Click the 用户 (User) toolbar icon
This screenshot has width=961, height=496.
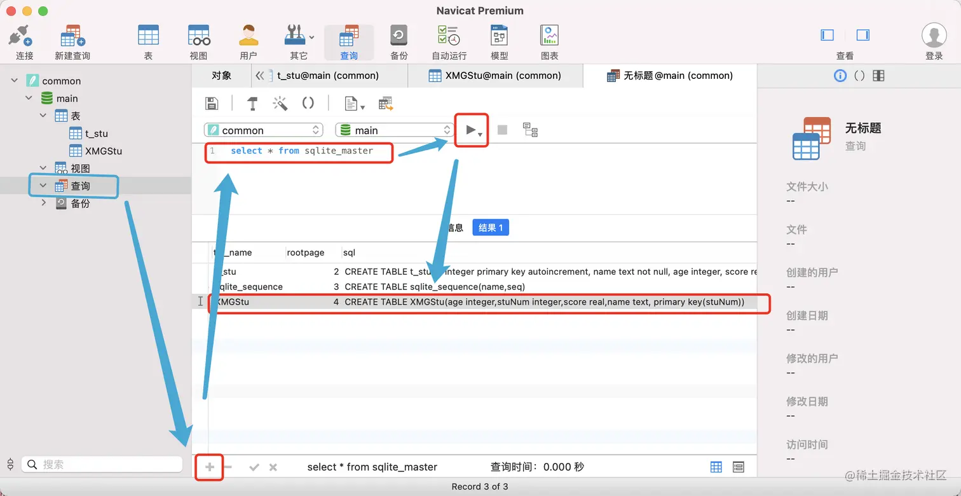pyautogui.click(x=249, y=42)
